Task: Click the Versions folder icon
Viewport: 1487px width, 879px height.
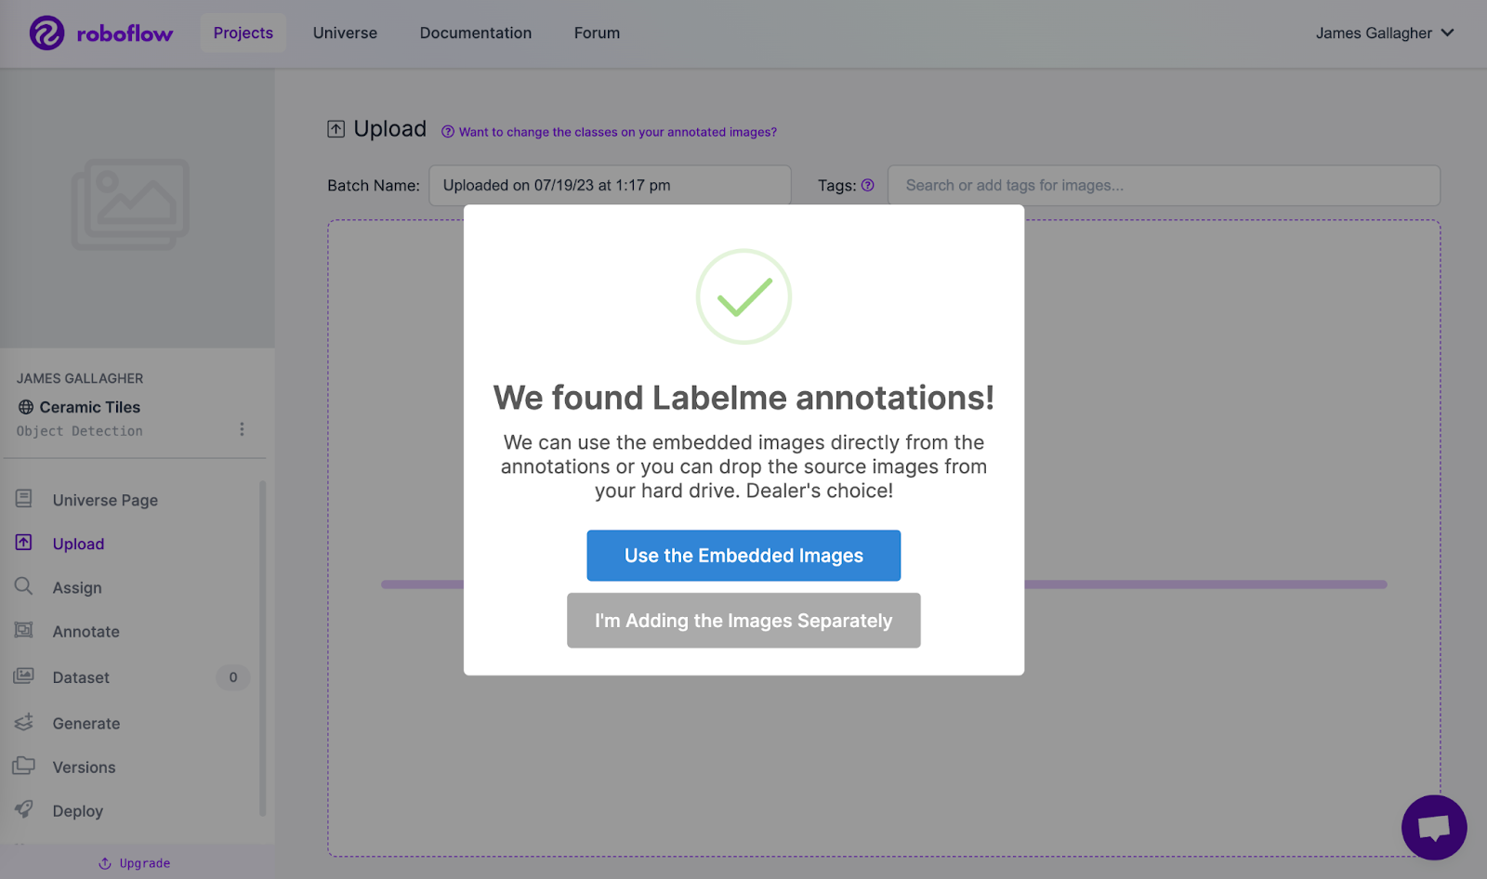Action: (24, 766)
